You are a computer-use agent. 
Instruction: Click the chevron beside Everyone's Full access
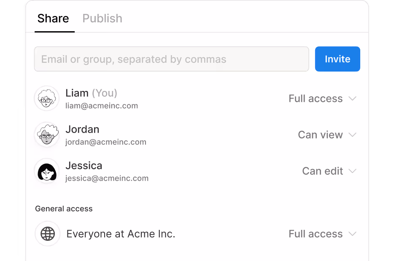(x=353, y=234)
